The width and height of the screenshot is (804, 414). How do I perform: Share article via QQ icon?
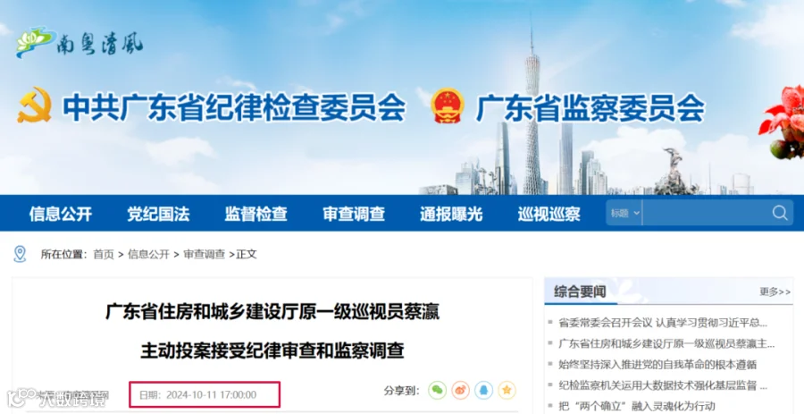point(483,391)
